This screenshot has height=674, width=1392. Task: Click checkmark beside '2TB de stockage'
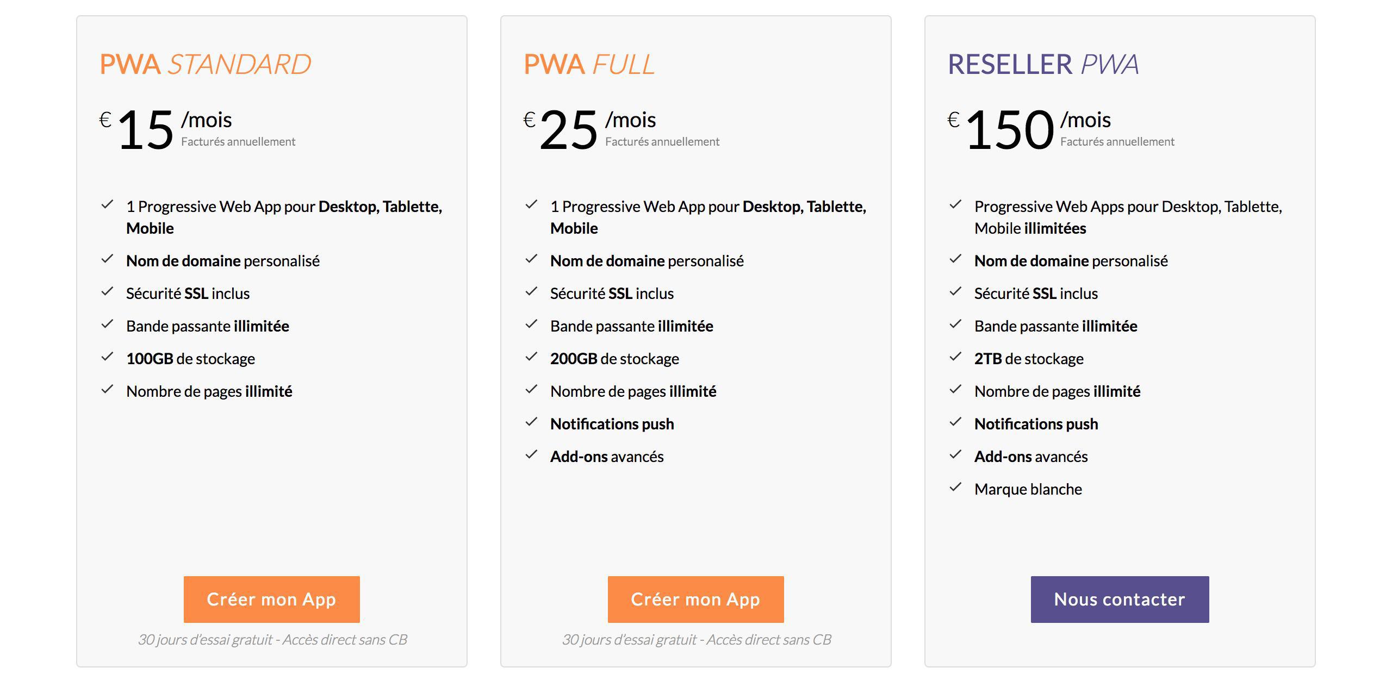tap(955, 357)
